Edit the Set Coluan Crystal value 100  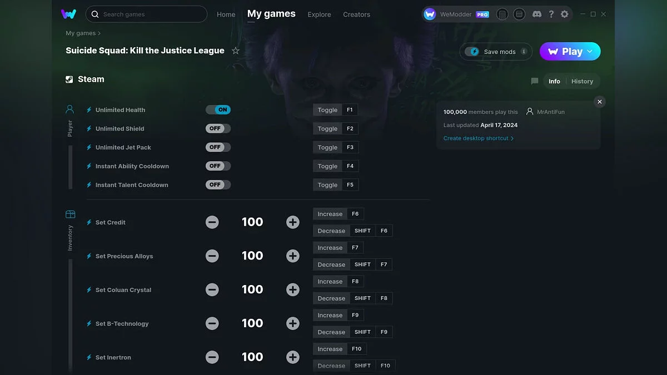[x=252, y=289]
